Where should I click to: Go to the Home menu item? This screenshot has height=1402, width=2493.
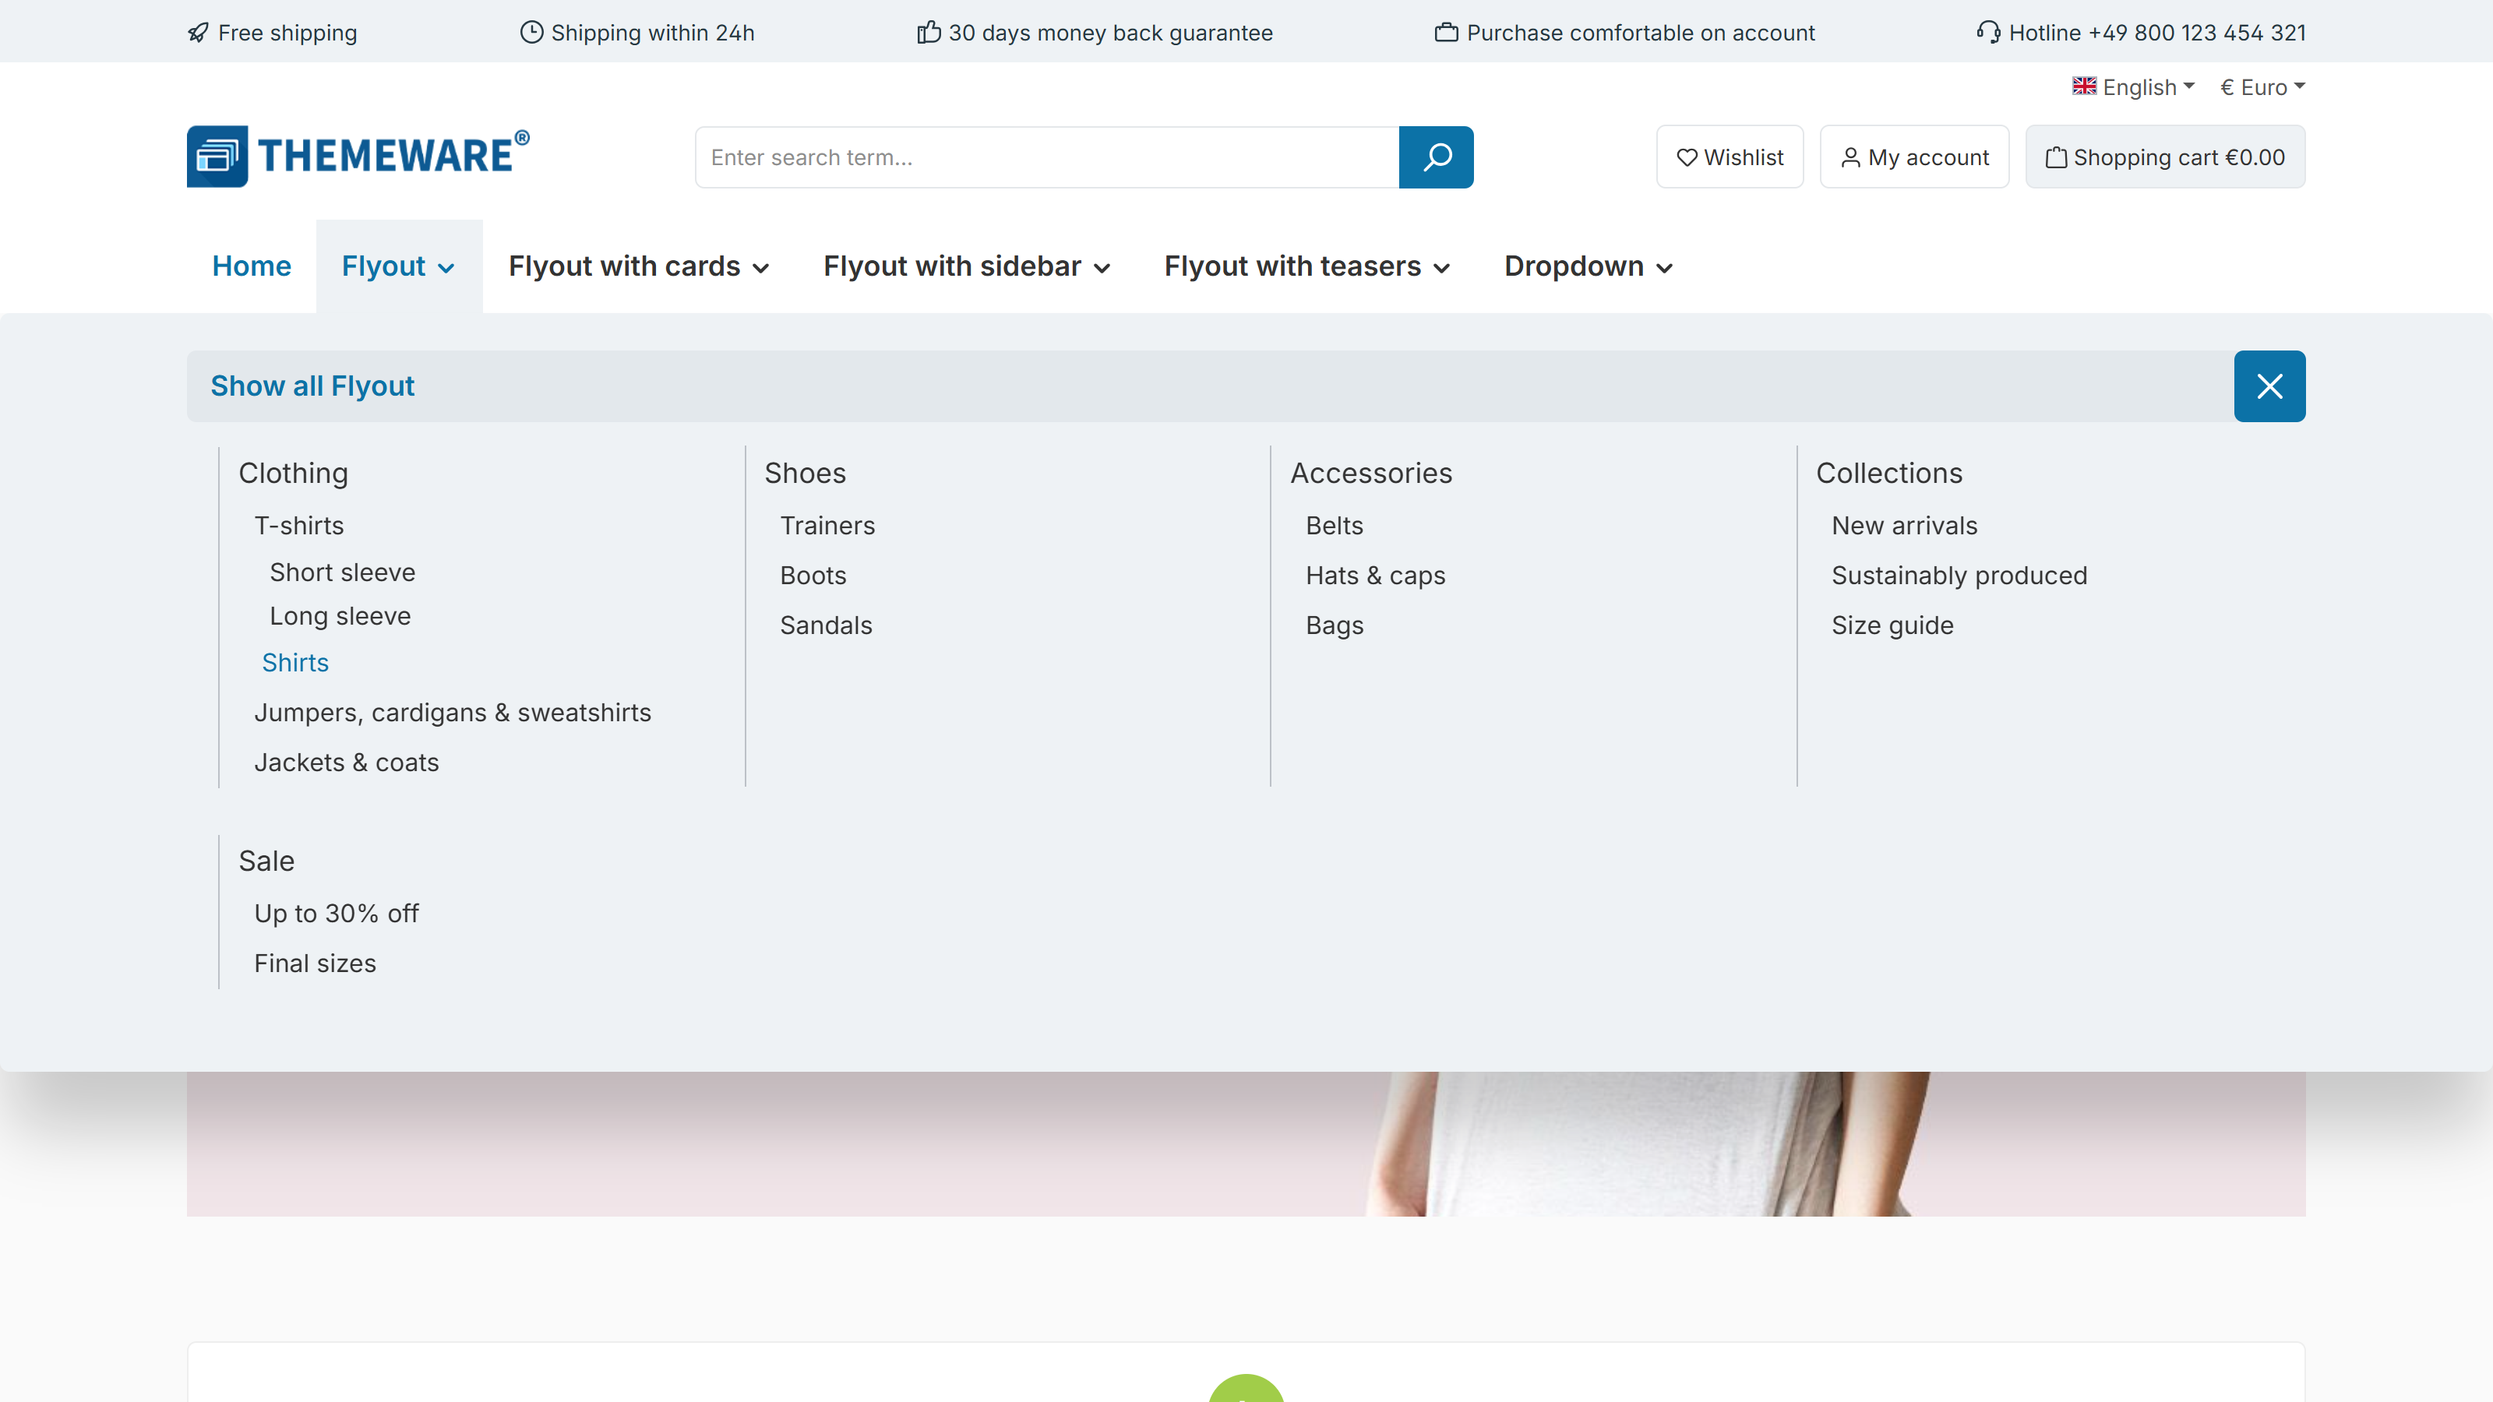[252, 266]
